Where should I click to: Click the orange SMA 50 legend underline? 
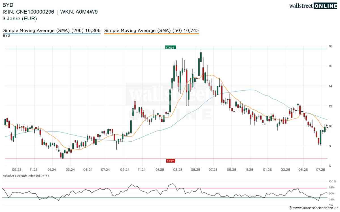(152, 34)
